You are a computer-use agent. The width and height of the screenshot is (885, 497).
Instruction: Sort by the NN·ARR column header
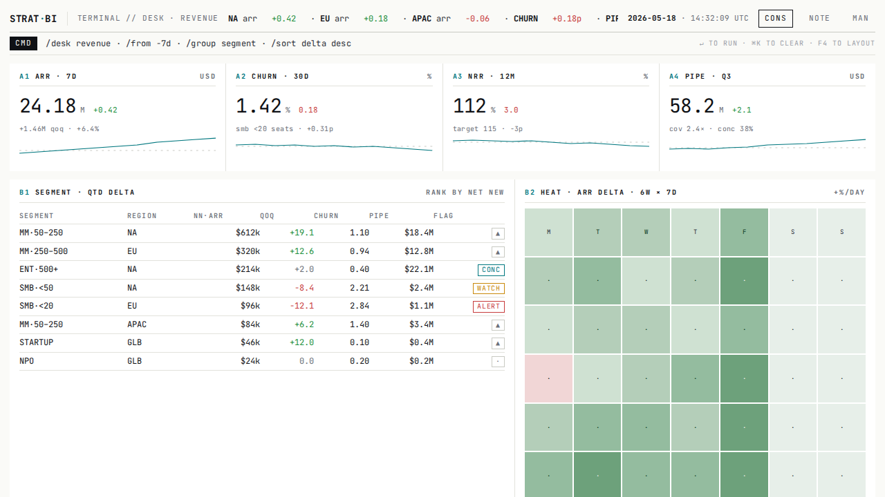point(208,216)
